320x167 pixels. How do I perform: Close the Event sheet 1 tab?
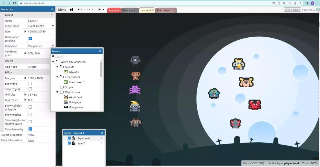[x=174, y=10]
